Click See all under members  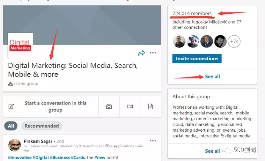click(x=212, y=77)
